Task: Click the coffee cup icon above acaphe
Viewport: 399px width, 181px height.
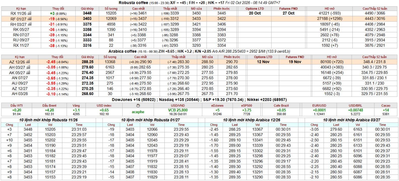Action: click(x=138, y=106)
